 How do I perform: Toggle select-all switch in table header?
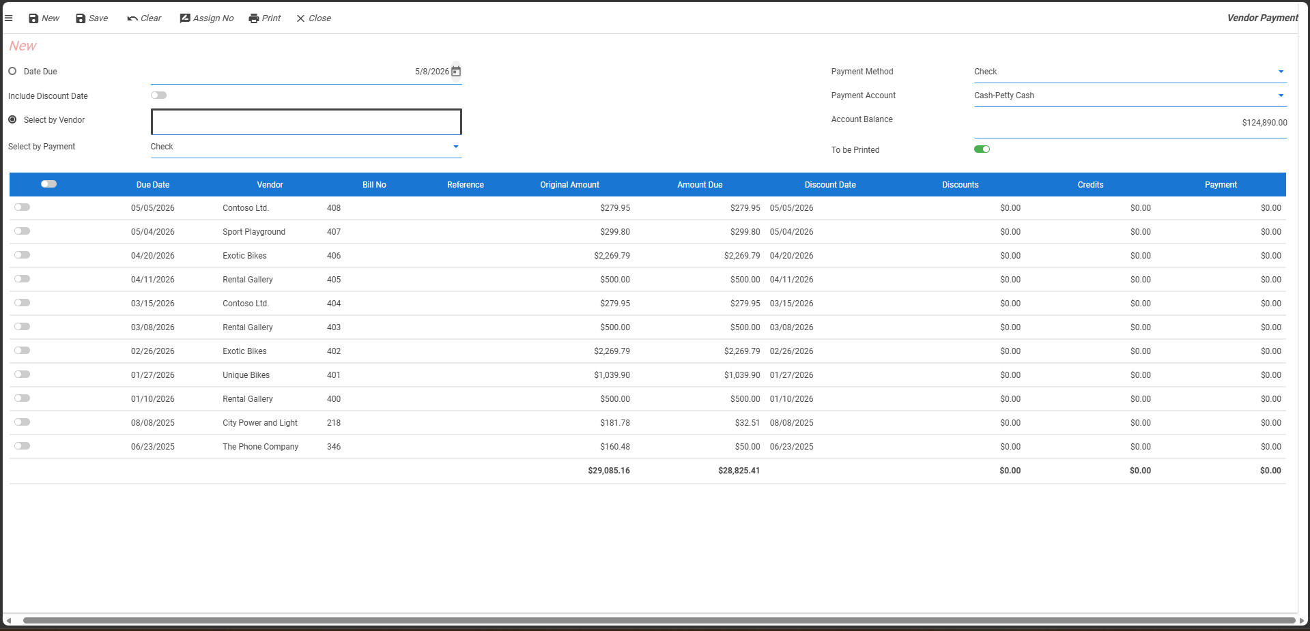pos(48,184)
